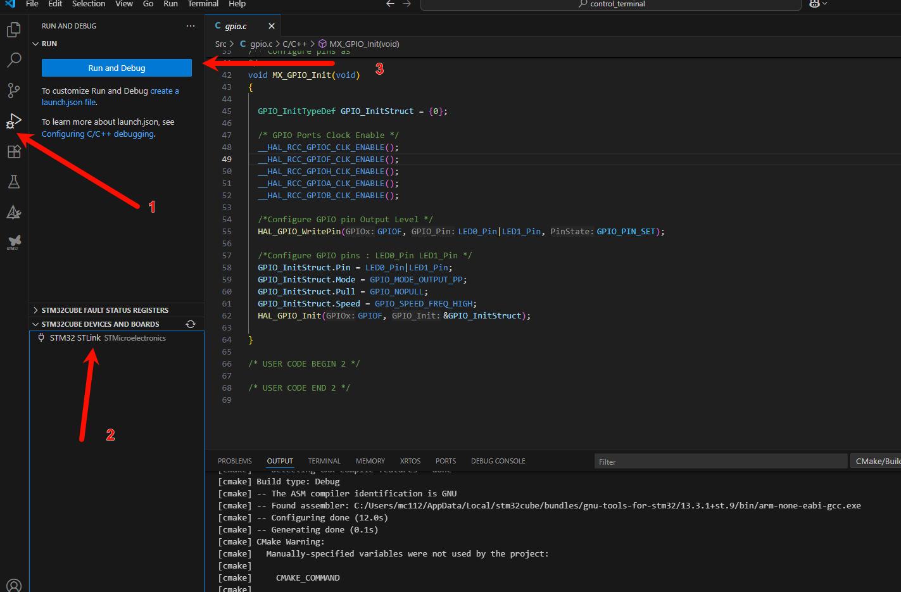Open the Run and Debug activity icon
This screenshot has width=901, height=592.
(14, 121)
